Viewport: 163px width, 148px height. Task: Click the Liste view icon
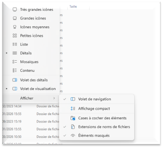pos(15,44)
